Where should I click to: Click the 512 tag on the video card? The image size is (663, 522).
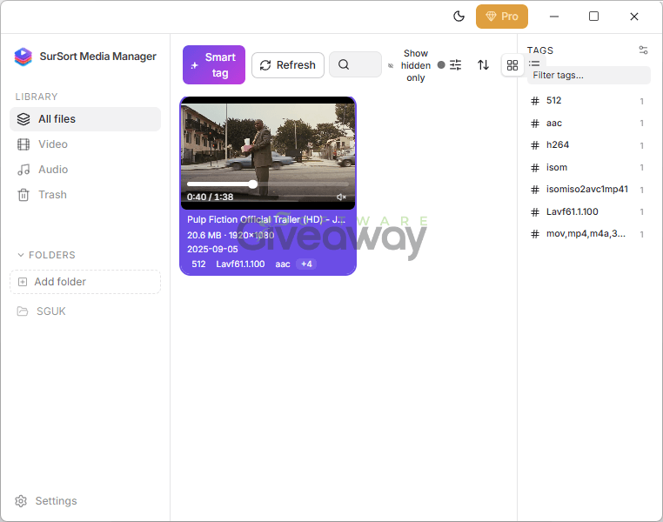coord(198,264)
